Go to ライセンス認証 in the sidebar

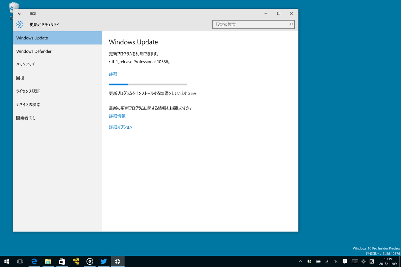coord(57,91)
